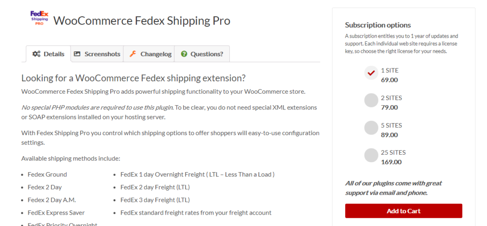Click the green question mark icon
Screen dimensions: 487x226
coord(184,54)
